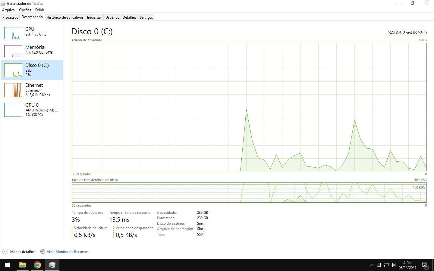The height and width of the screenshot is (271, 434).
Task: Select the CPU mini graph thumbnail
Action: coord(13,33)
